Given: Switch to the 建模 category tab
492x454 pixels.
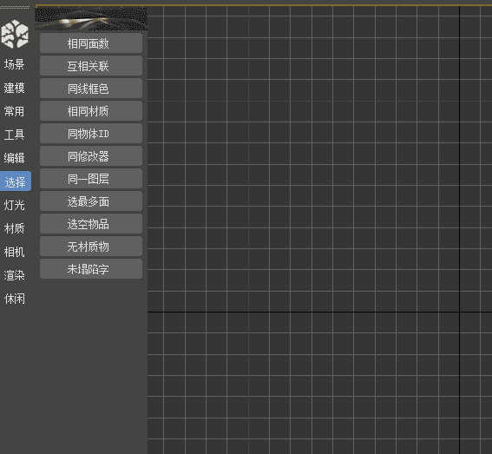Looking at the screenshot, I should point(15,88).
